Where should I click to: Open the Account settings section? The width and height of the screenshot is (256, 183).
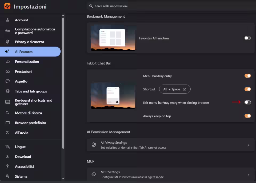[30, 20]
